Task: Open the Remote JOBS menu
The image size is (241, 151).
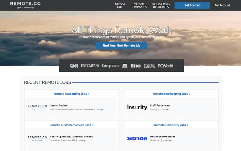Action: tap(120, 5)
